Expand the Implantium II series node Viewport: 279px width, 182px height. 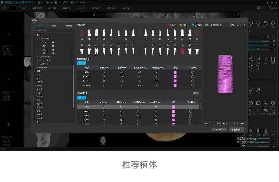tap(38, 56)
